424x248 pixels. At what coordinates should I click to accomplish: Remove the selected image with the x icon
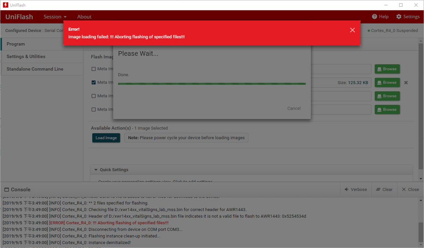tap(406, 83)
